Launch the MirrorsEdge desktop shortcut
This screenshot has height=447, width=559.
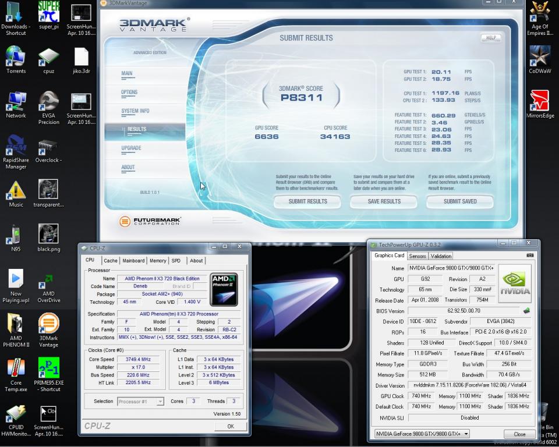click(x=540, y=101)
